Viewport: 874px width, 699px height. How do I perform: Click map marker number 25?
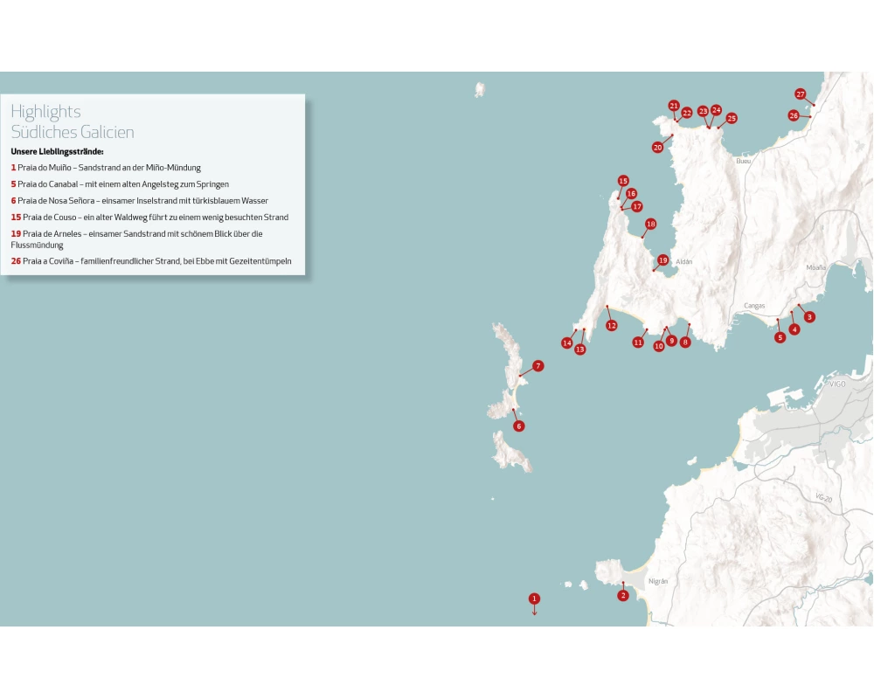pos(732,118)
